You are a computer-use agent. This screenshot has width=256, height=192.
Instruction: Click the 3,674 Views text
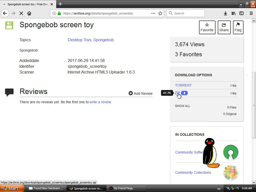pyautogui.click(x=190, y=44)
